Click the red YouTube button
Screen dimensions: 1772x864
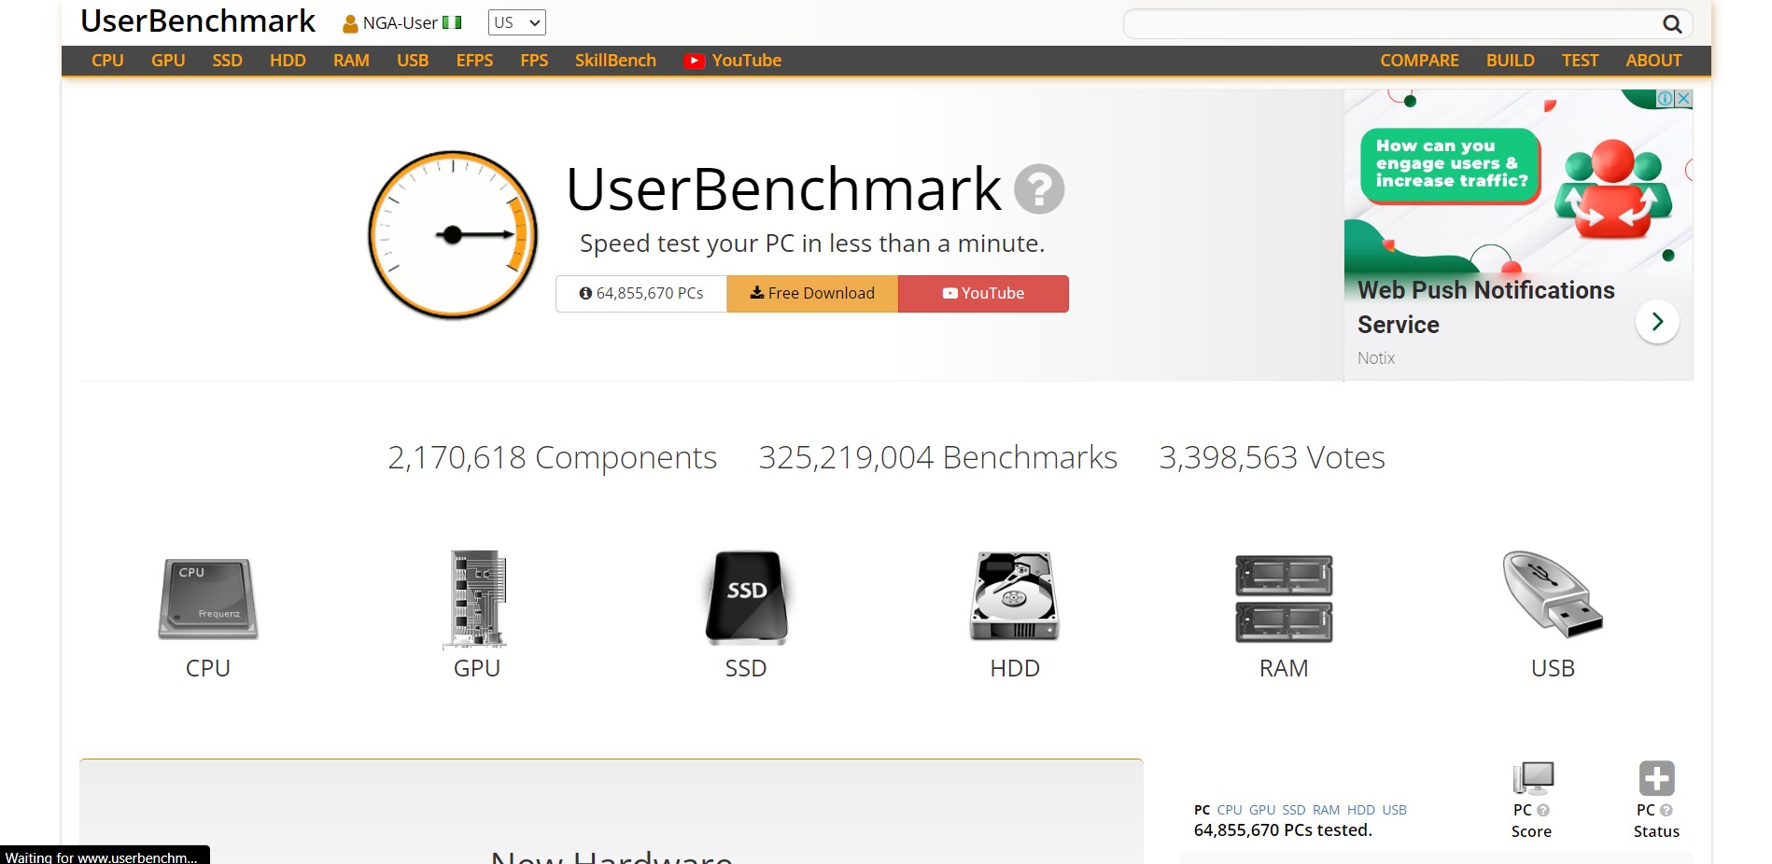(983, 294)
